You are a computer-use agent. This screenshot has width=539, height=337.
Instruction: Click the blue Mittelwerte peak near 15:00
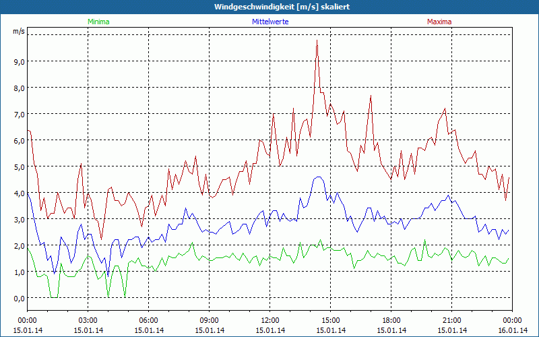click(319, 177)
